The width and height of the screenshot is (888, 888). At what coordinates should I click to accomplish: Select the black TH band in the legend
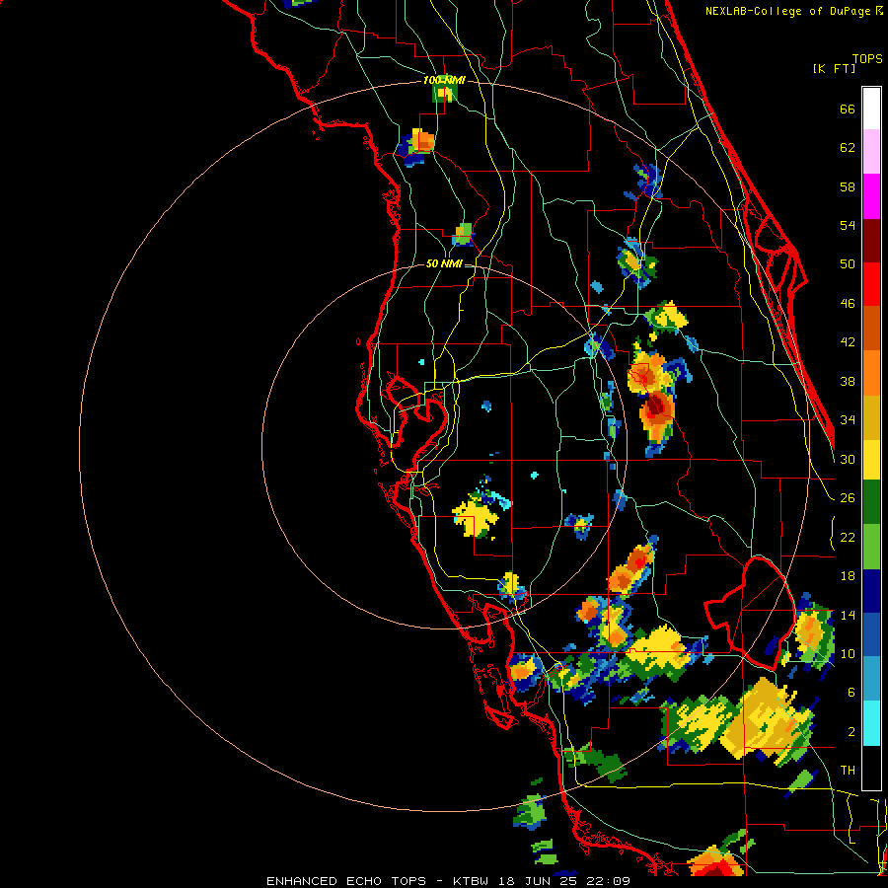click(871, 768)
